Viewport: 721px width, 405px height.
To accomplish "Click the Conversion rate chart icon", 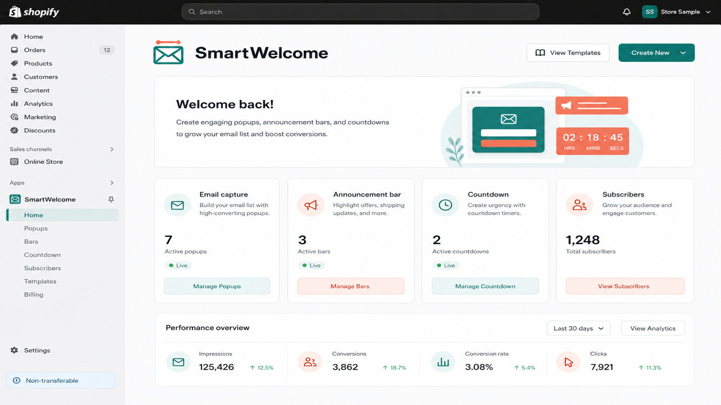I will 443,362.
